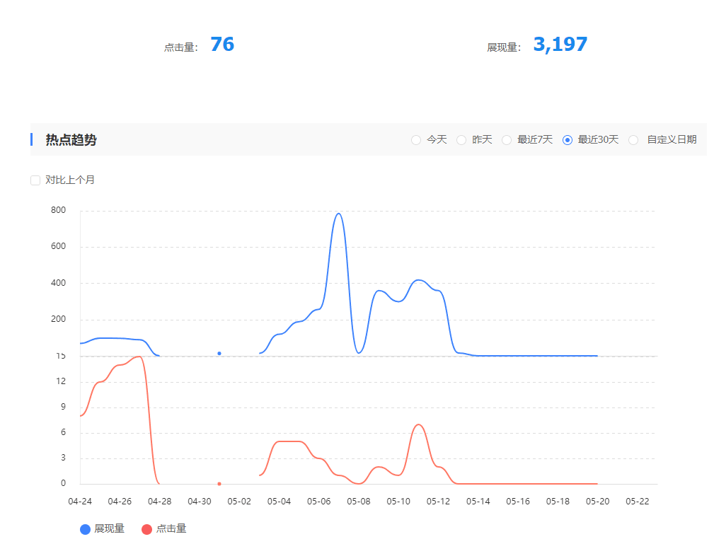This screenshot has width=714, height=544.
Task: Click the blue curve's highest peak
Action: click(x=338, y=214)
